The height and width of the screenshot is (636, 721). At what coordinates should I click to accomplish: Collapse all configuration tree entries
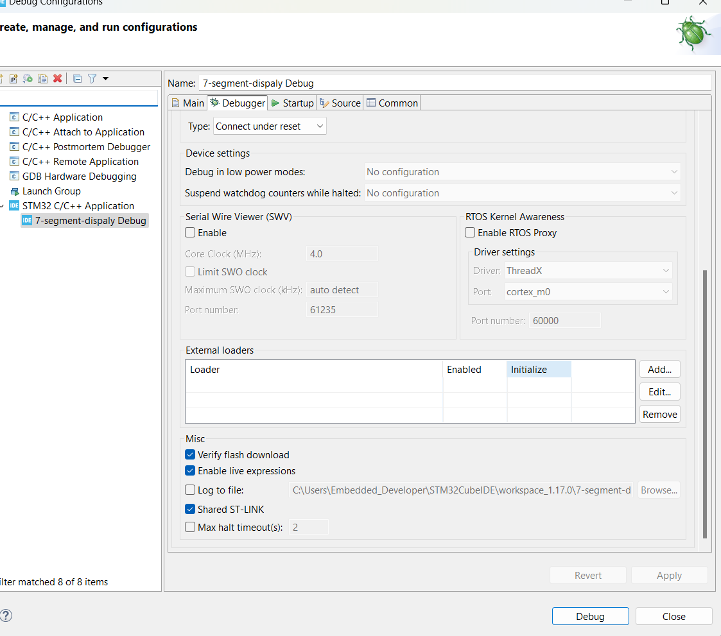(76, 78)
